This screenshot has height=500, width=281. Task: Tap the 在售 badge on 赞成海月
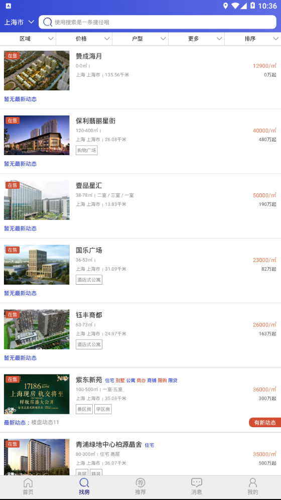coord(13,56)
